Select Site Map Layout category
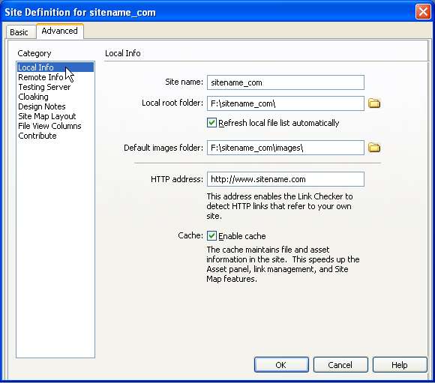The height and width of the screenshot is (383, 435). 47,116
